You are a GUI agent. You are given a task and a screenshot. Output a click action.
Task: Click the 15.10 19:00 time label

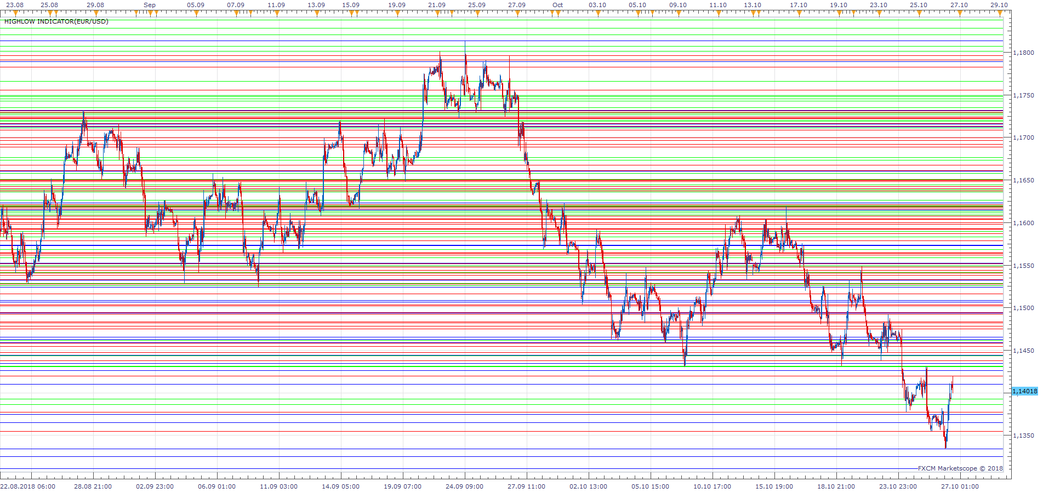click(774, 486)
